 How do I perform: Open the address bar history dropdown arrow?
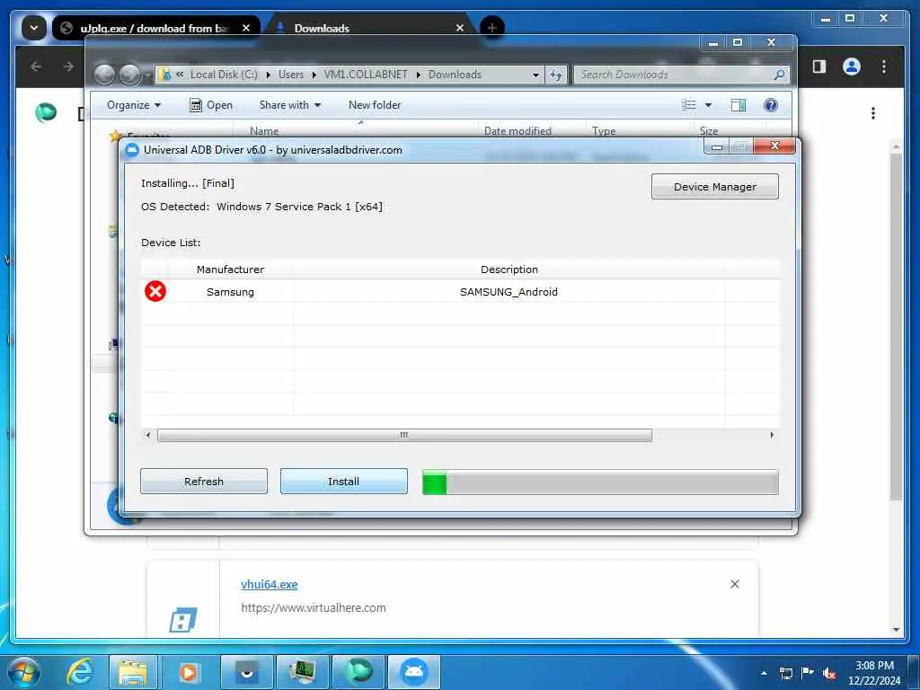(x=535, y=75)
